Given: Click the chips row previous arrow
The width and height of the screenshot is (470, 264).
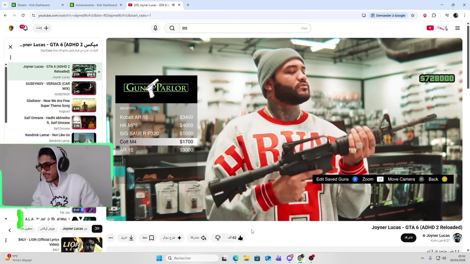Looking at the screenshot, I should (10, 230).
